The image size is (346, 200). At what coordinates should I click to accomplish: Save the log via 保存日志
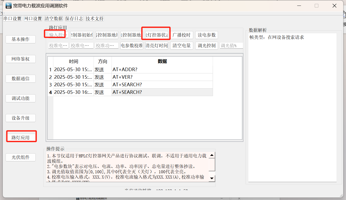74,18
